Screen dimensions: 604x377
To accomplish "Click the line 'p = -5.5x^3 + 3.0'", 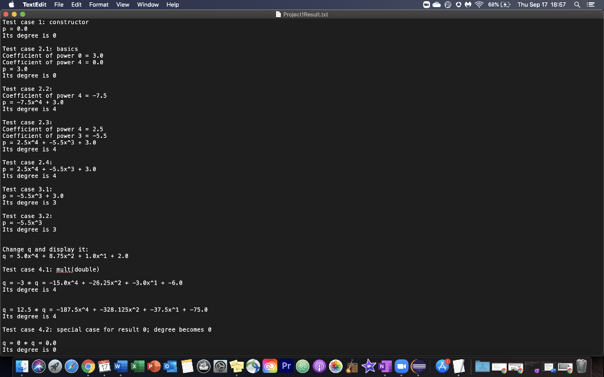I will [x=33, y=196].
